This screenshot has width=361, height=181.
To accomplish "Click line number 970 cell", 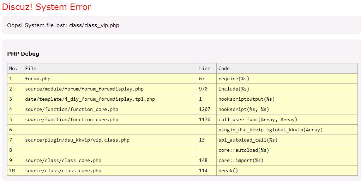I will (207, 89).
